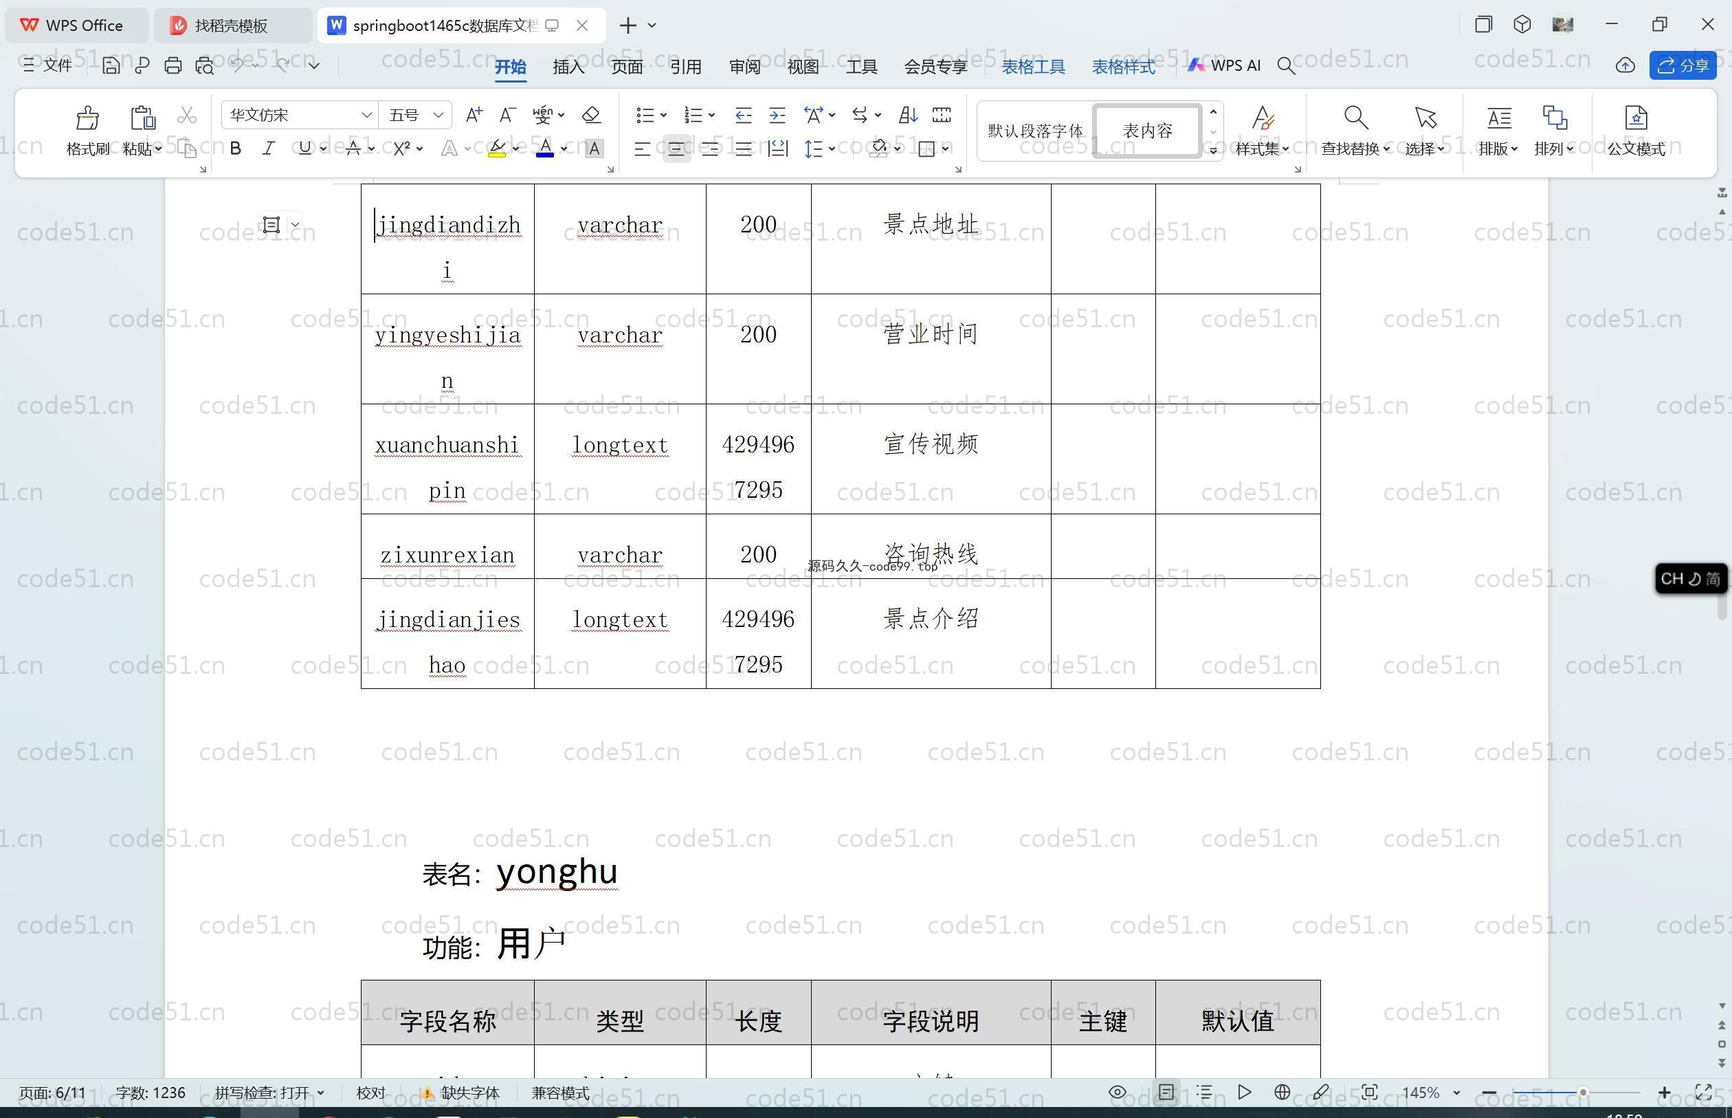1732x1118 pixels.
Task: Select the 默认段落字体 style
Action: pyautogui.click(x=1034, y=131)
